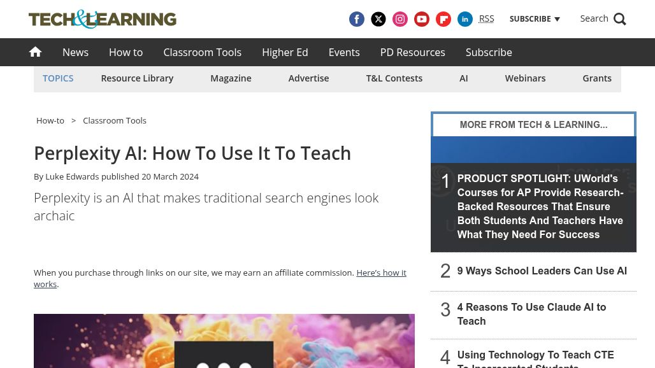Open the X (Twitter) social icon
655x368 pixels.
pos(378,19)
